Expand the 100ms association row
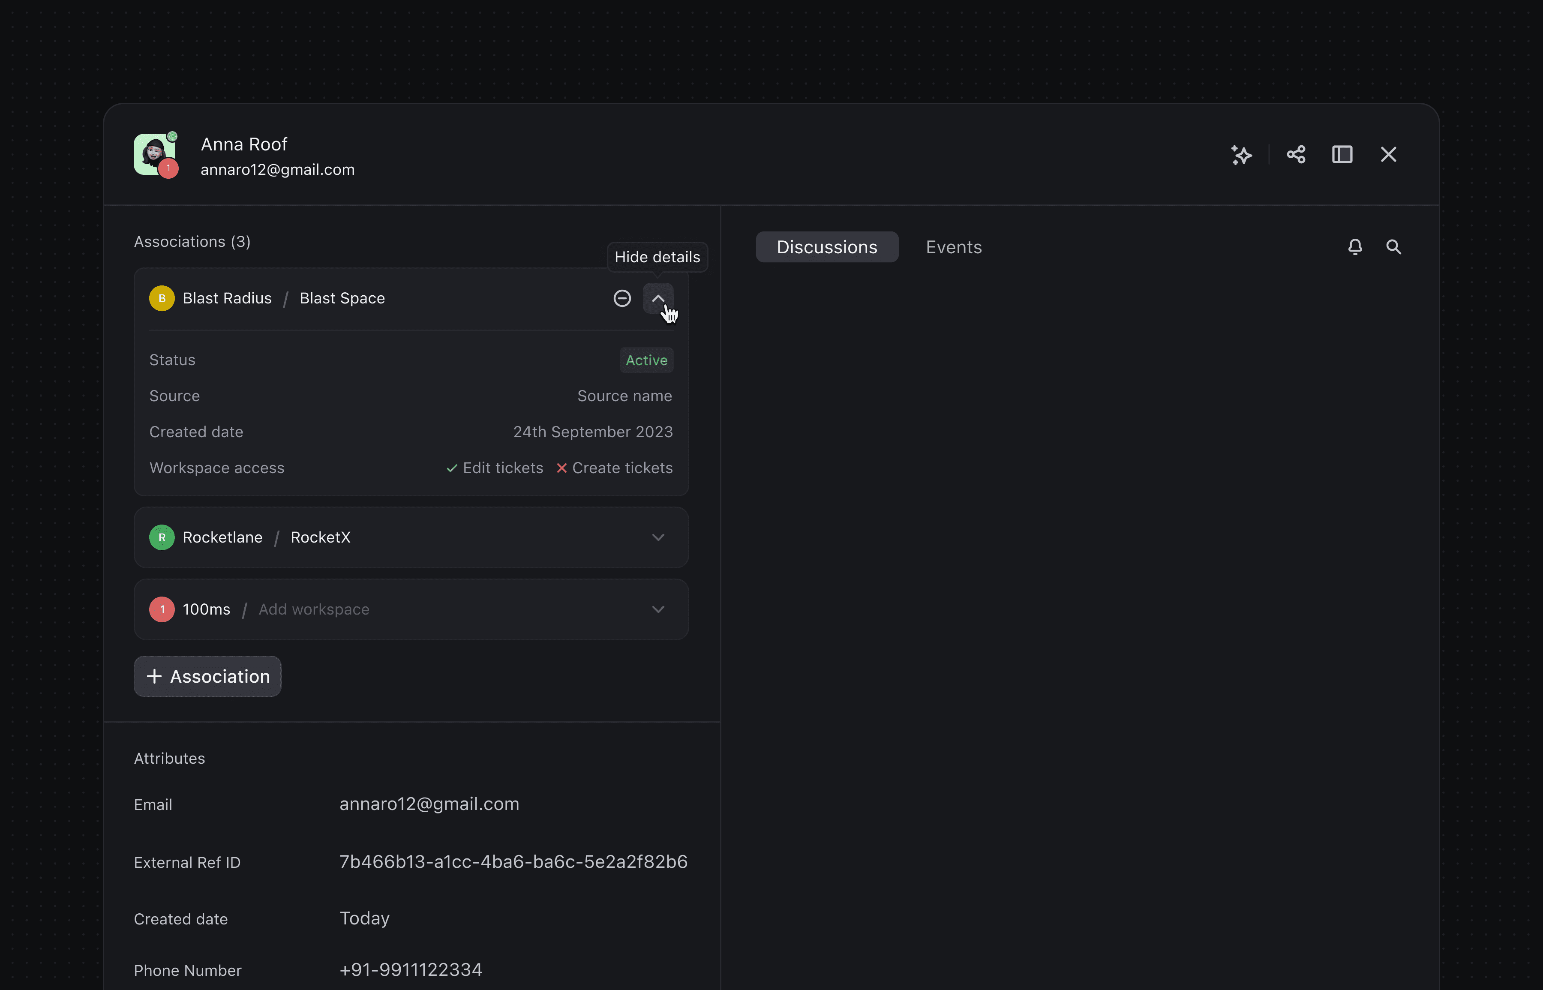Viewport: 1543px width, 990px height. click(657, 609)
